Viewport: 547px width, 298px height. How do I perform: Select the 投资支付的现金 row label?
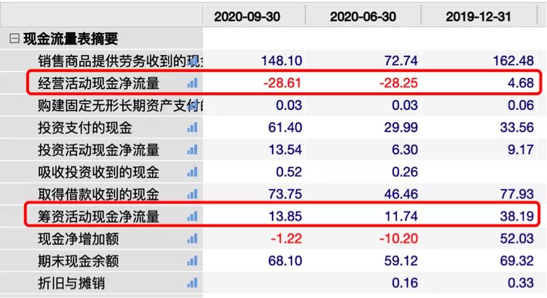tap(85, 128)
